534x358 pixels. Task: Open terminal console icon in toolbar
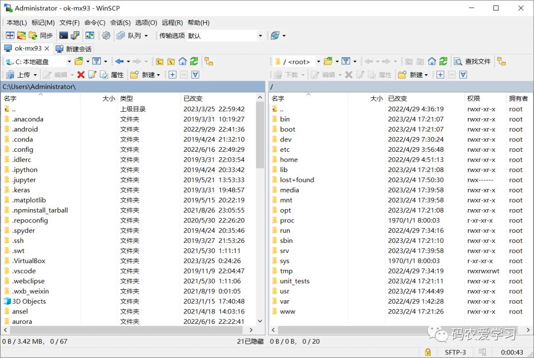click(63, 36)
